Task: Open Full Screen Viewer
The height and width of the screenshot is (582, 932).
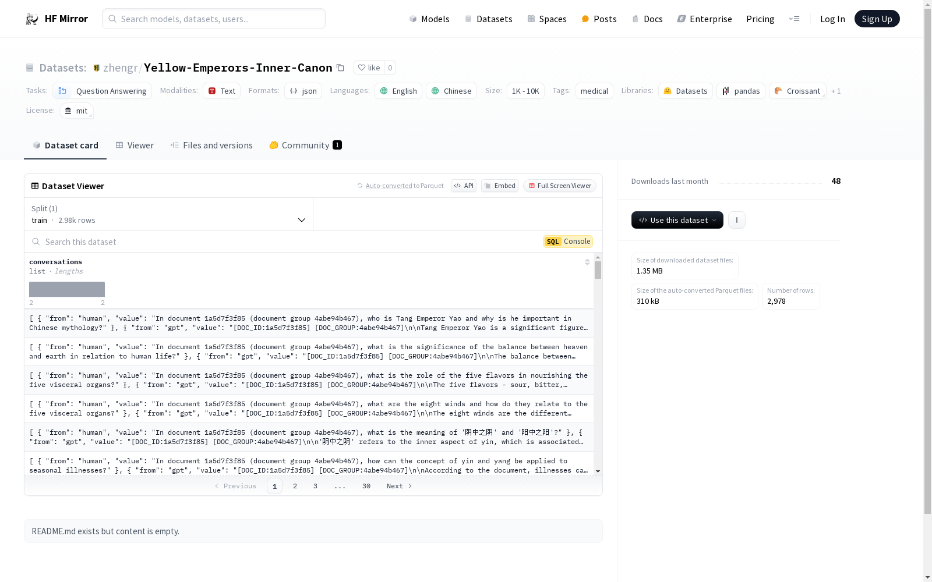Action: [x=559, y=186]
